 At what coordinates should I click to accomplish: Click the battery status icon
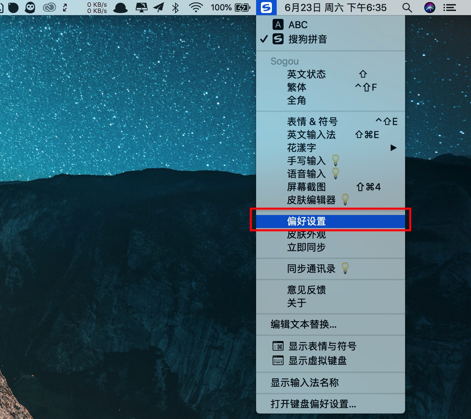pyautogui.click(x=242, y=8)
